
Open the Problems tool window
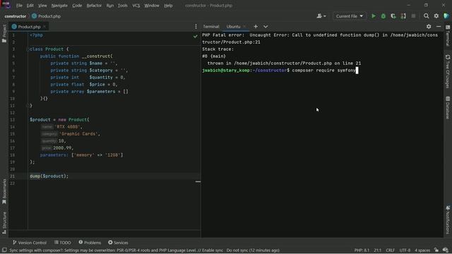(90, 243)
